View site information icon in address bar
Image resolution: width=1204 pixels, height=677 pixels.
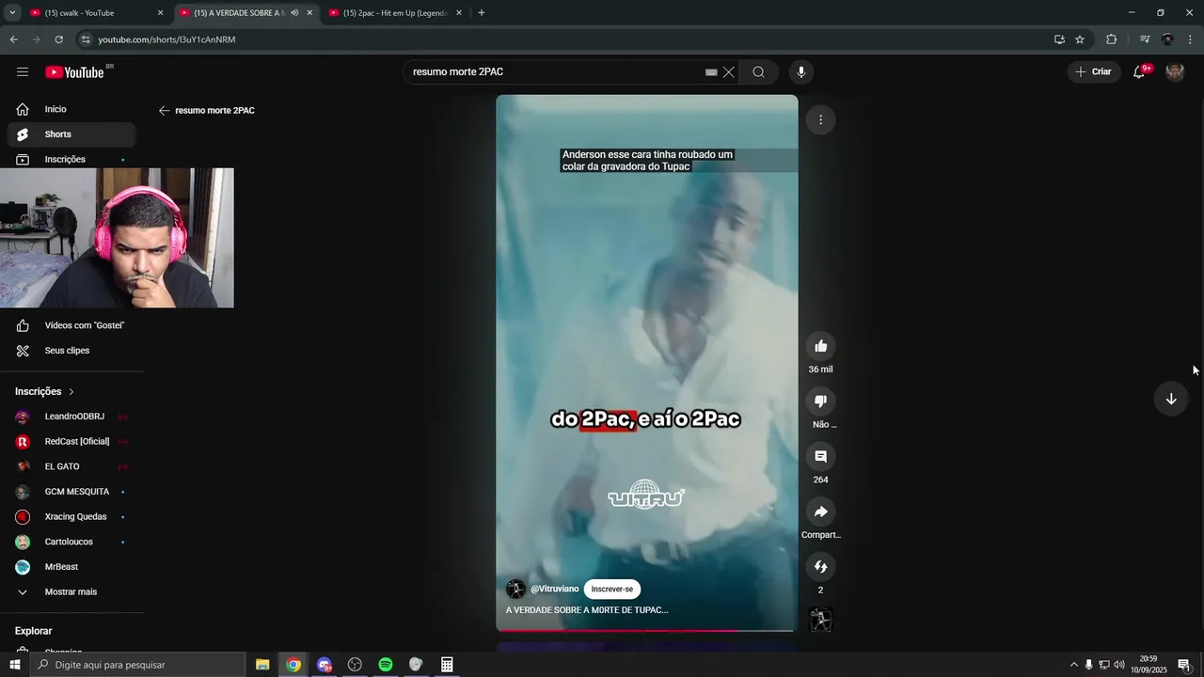86,39
